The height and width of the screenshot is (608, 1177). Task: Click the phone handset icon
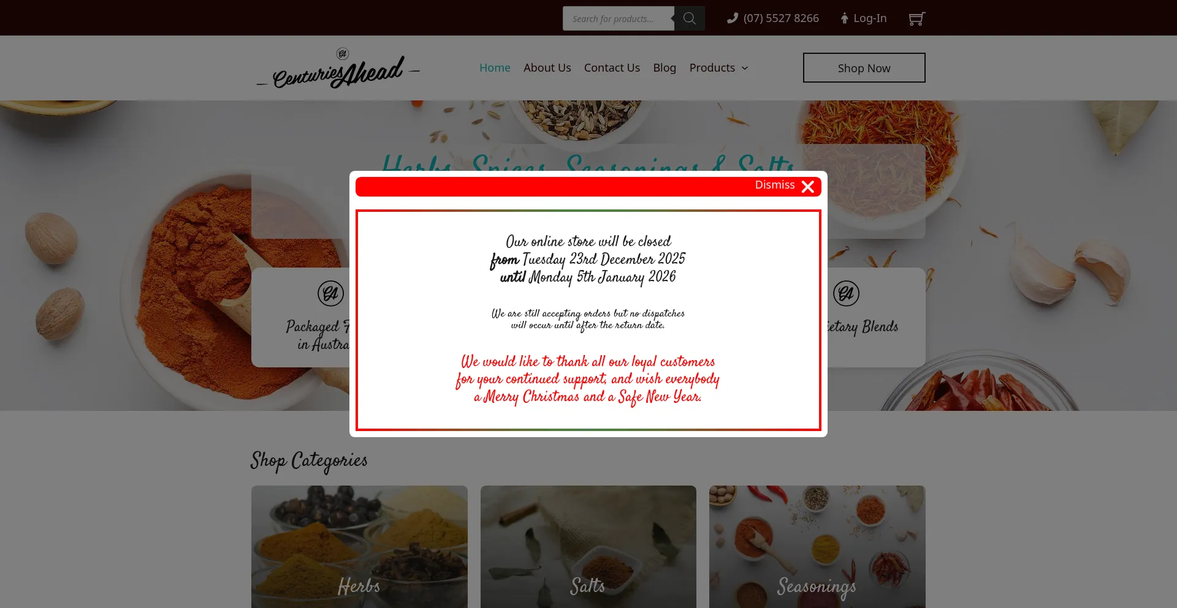(x=733, y=18)
